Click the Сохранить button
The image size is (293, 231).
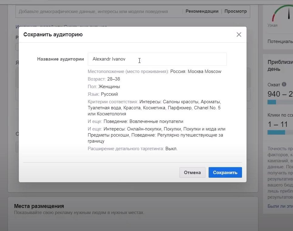tap(225, 172)
